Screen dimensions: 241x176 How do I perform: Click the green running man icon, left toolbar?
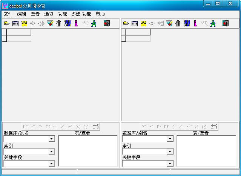point(94,23)
